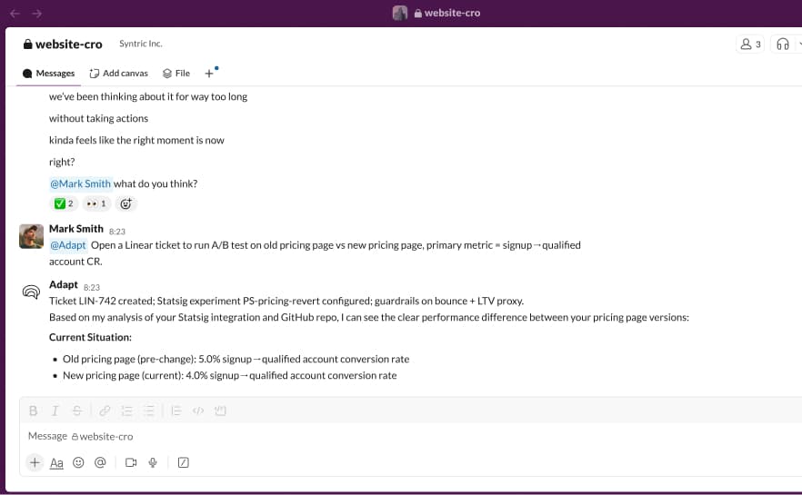The width and height of the screenshot is (802, 495).
Task: Add a new tab with plus icon
Action: [x=209, y=73]
